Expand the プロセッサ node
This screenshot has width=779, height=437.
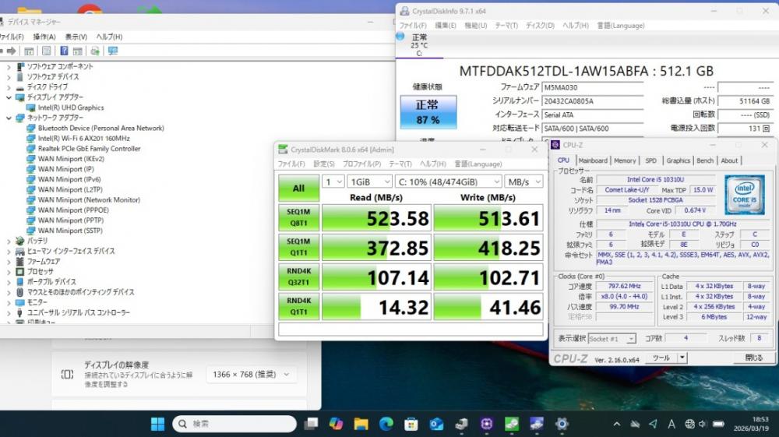(9, 272)
